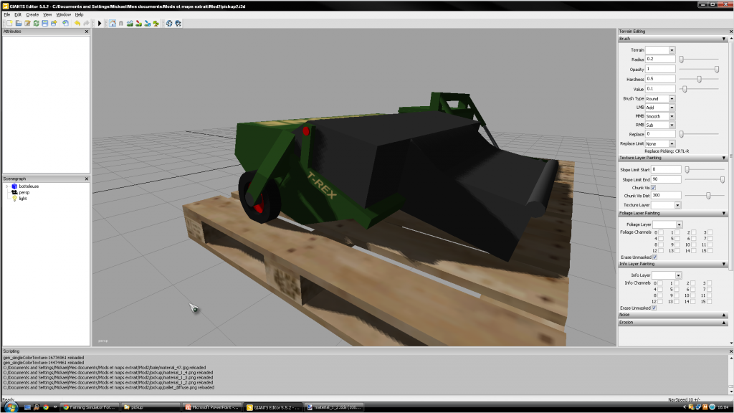The width and height of the screenshot is (734, 413).
Task: Open a file via the folder toolbar icon
Action: pos(19,24)
